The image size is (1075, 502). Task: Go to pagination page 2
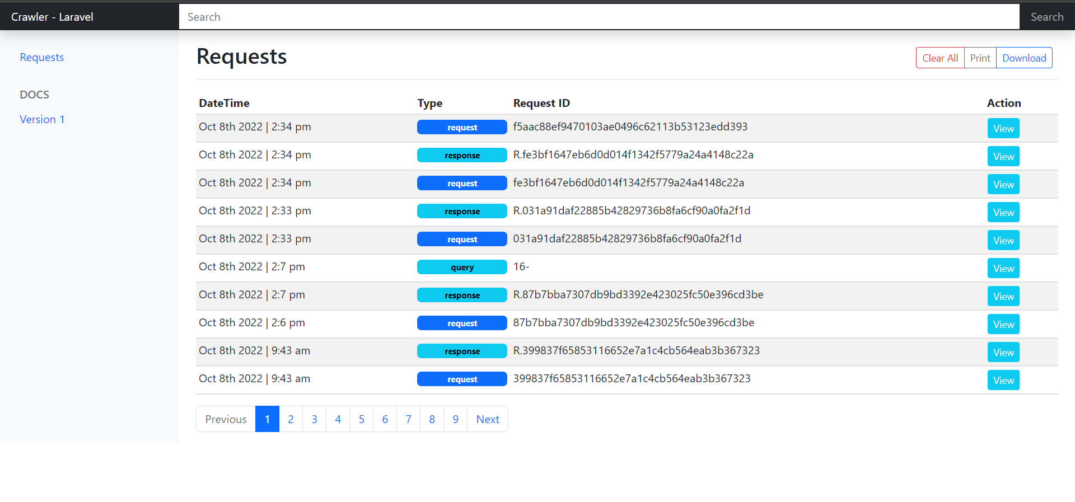(x=291, y=419)
